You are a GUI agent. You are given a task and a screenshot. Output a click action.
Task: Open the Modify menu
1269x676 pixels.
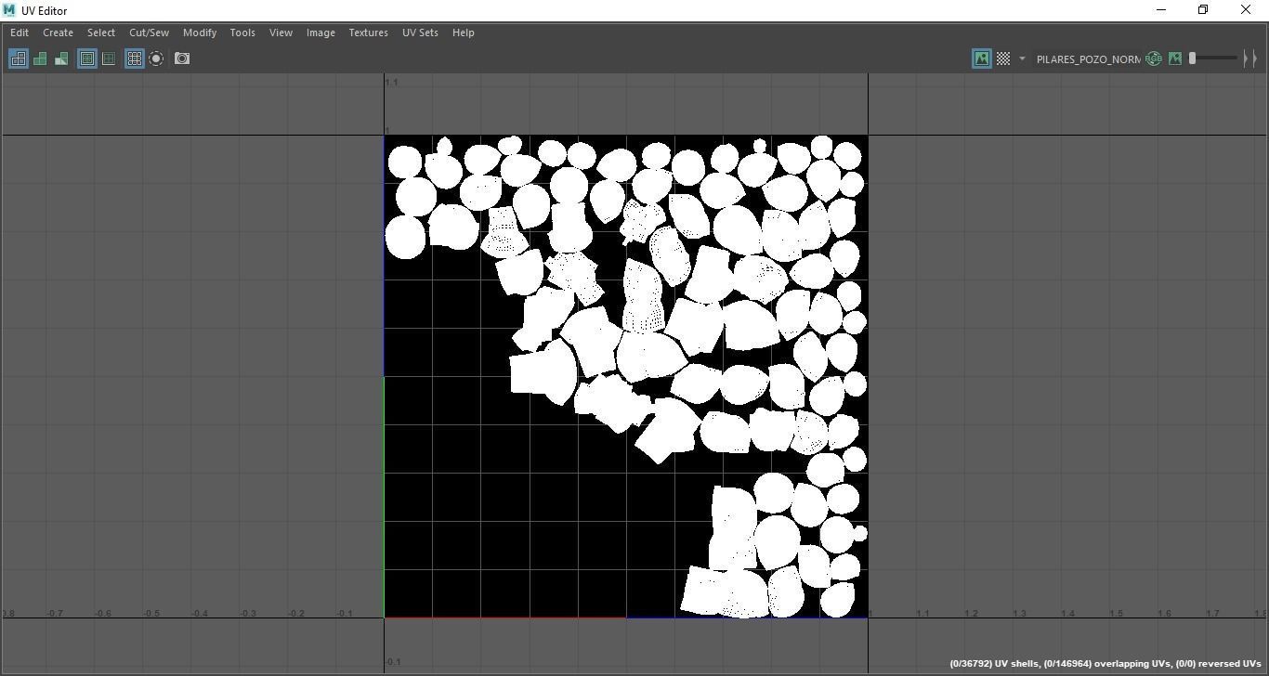point(200,32)
